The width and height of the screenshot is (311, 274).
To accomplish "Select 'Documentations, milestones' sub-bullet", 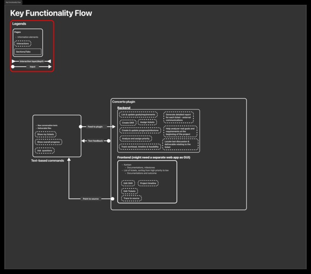I will (141, 167).
